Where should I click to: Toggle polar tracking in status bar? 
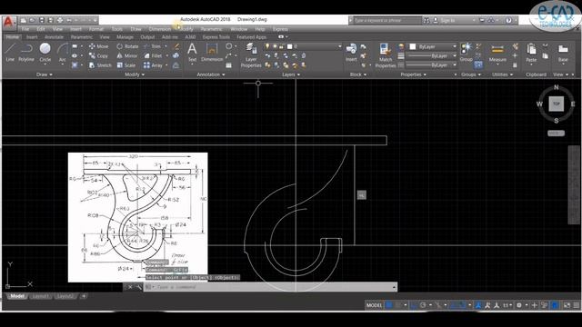(423, 305)
